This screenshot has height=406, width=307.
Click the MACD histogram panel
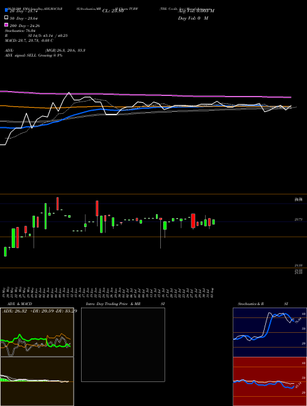coord(37,381)
